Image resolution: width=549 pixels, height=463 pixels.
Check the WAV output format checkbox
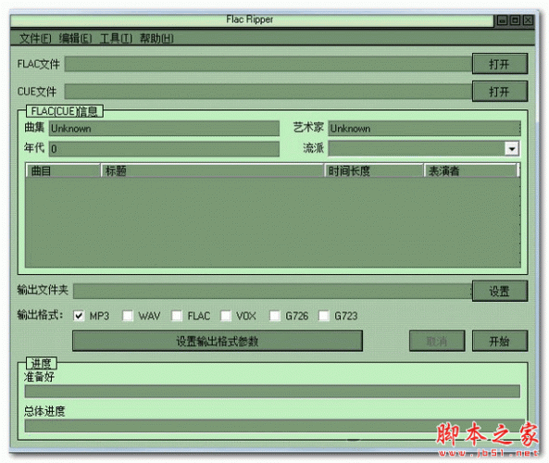128,316
